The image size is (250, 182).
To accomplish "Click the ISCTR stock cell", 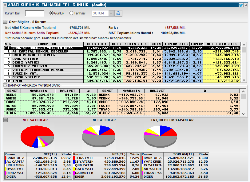I will pyautogui.click(x=107, y=106).
